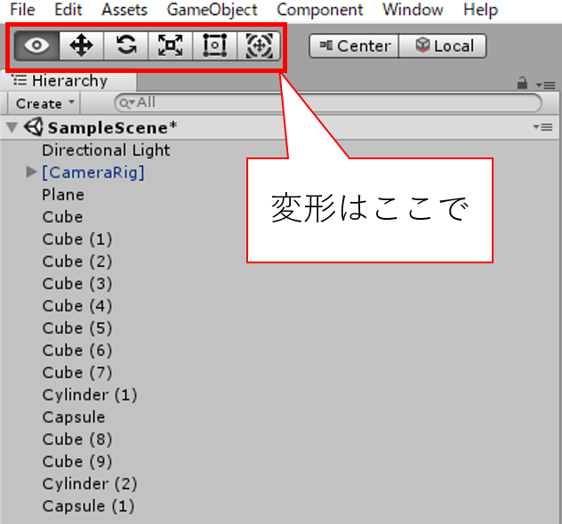Viewport: 562px width, 524px height.
Task: Select Cube (1) in hierarchy
Action: 77,239
